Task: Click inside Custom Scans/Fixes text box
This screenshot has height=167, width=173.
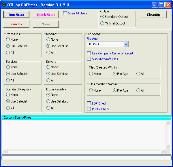Action: tap(84, 135)
